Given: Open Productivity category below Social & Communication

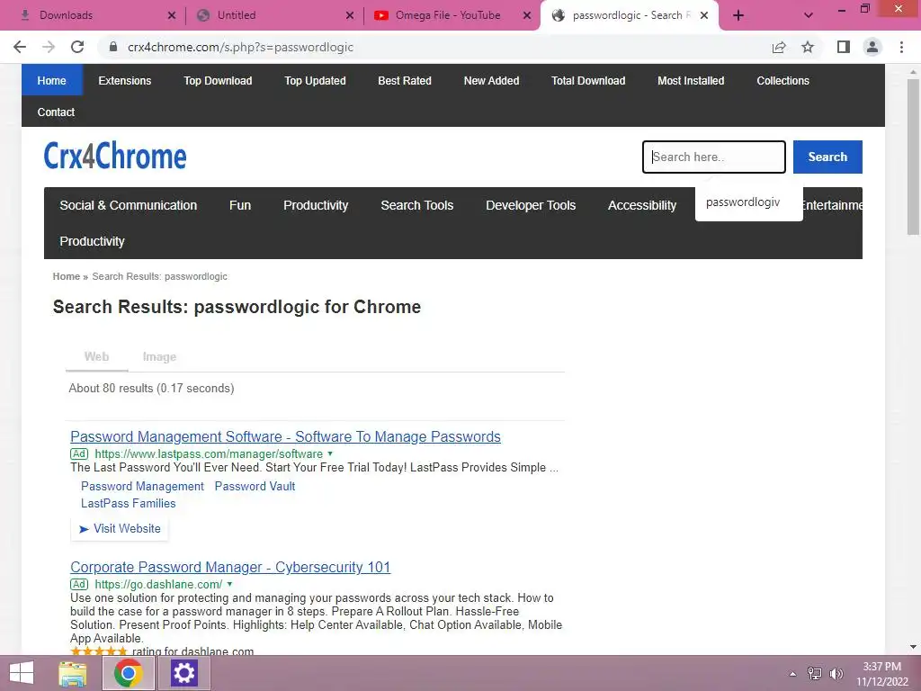Looking at the screenshot, I should click(x=93, y=241).
